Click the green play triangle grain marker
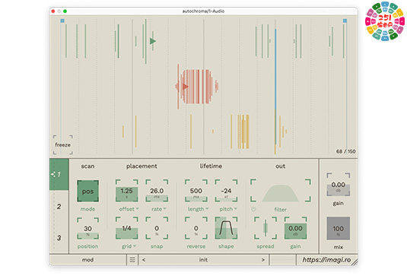 [x=153, y=41]
